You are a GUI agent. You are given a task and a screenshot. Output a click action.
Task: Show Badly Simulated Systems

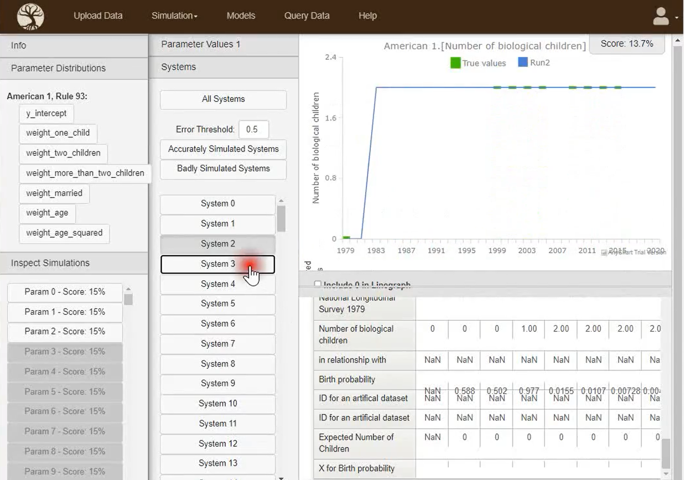pos(223,169)
